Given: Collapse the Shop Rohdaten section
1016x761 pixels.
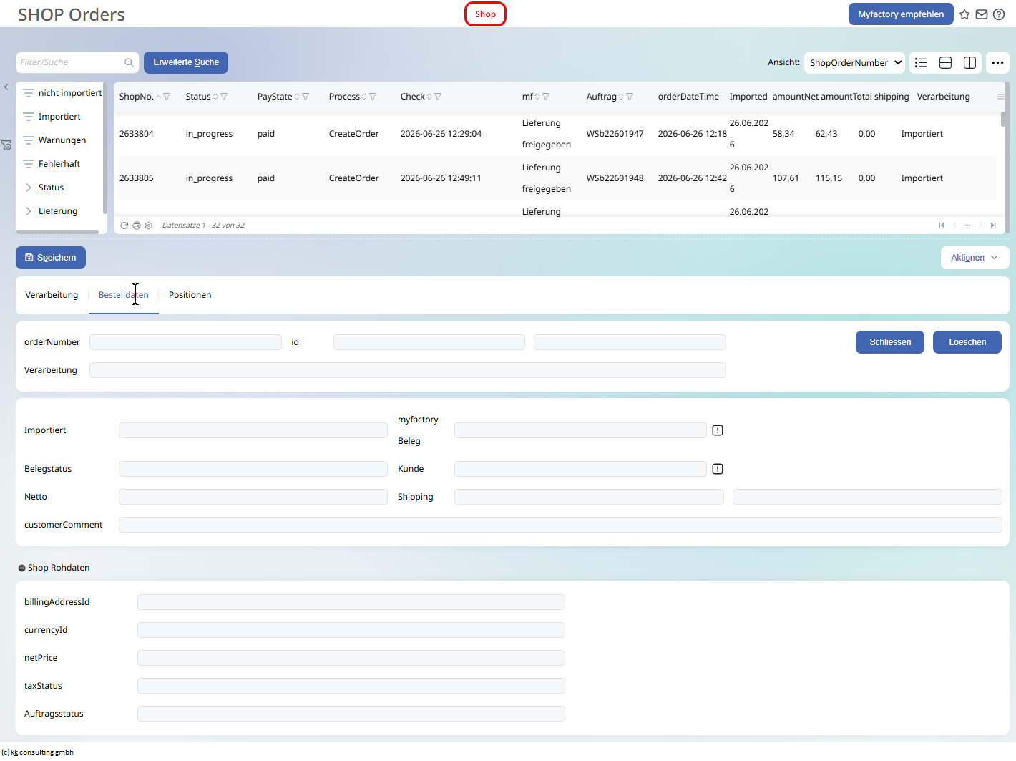Looking at the screenshot, I should point(21,568).
